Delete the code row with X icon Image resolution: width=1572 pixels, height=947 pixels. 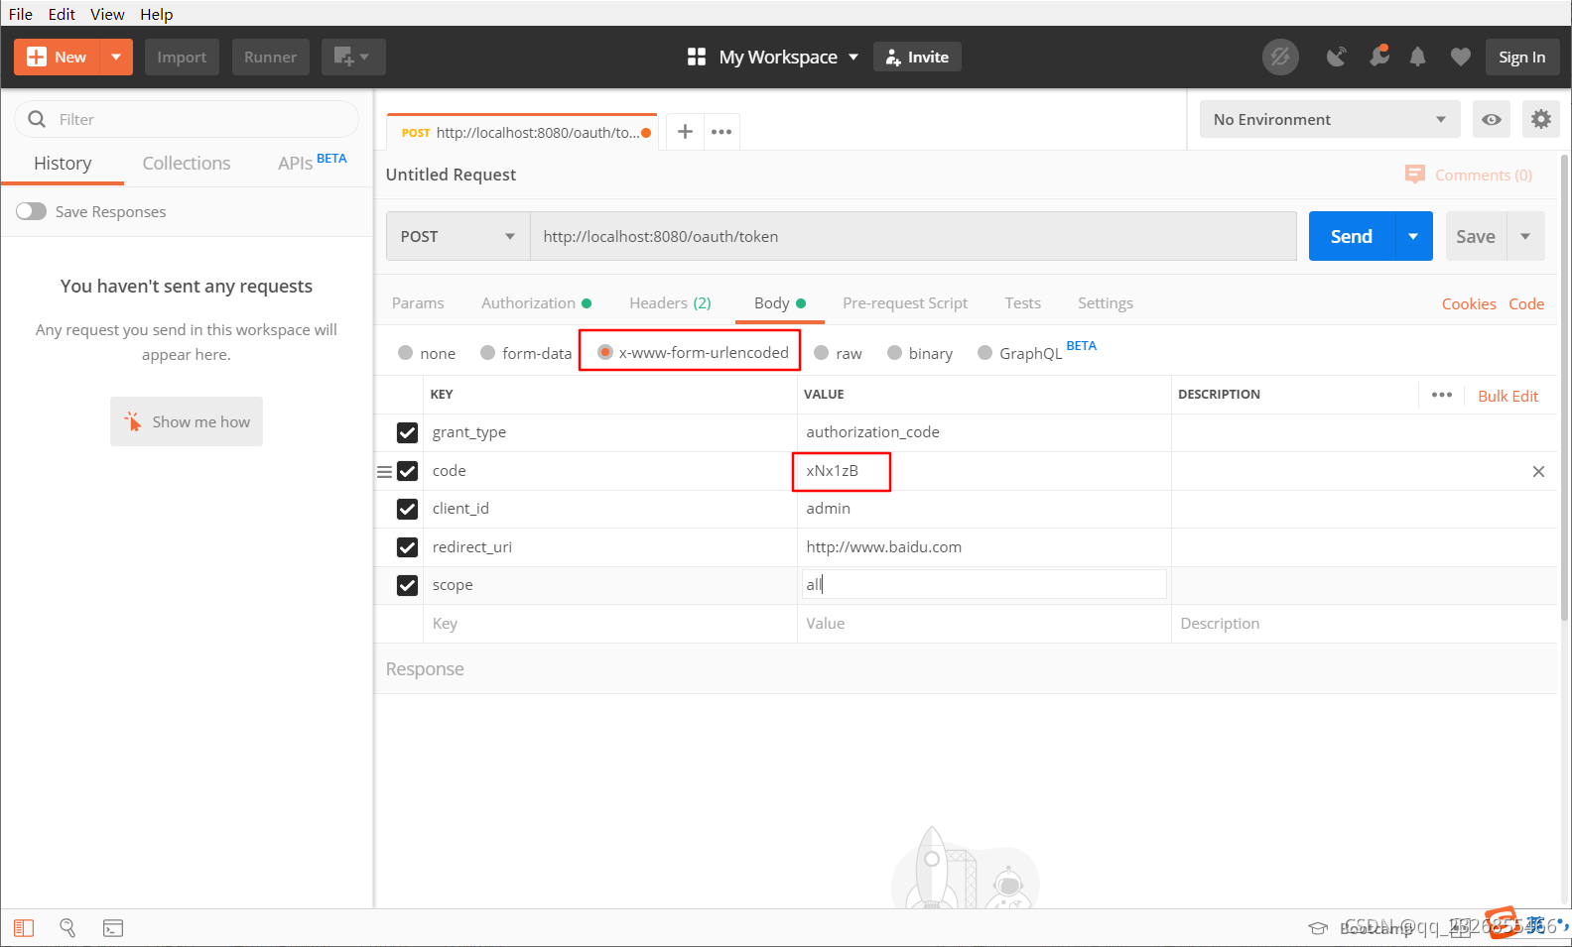coord(1538,472)
